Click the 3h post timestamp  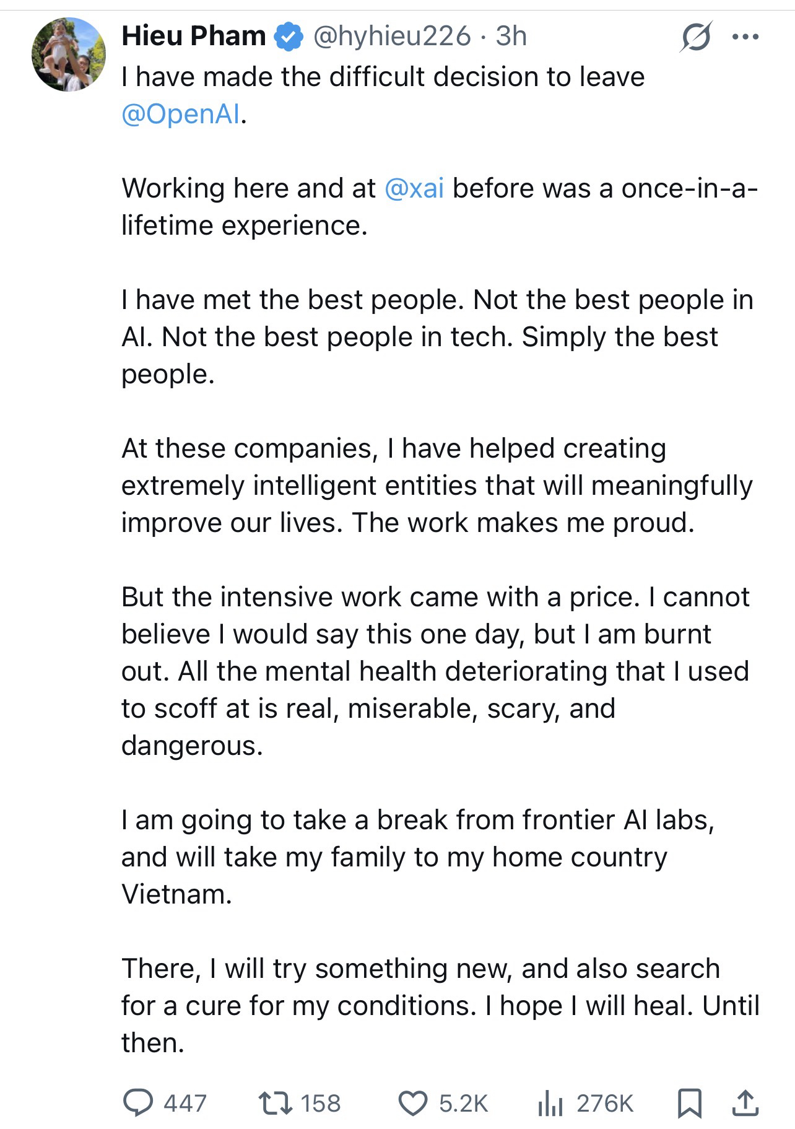click(x=511, y=37)
